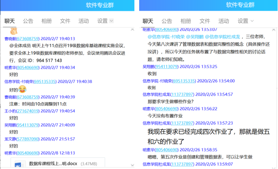The image size is (278, 169).
Task: Open QQ link 954113079 at 21:40:09
Action: point(28,125)
